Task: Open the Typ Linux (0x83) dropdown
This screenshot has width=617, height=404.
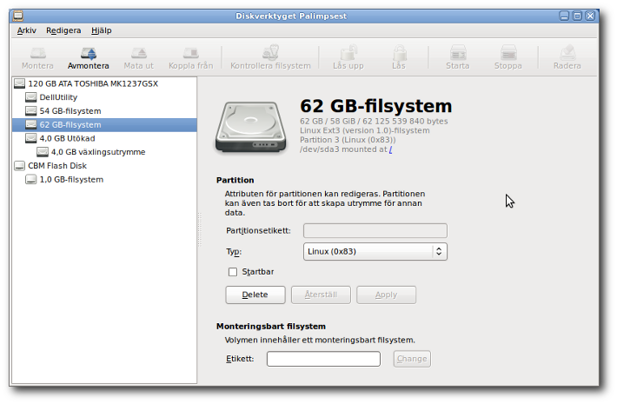Action: tap(375, 251)
